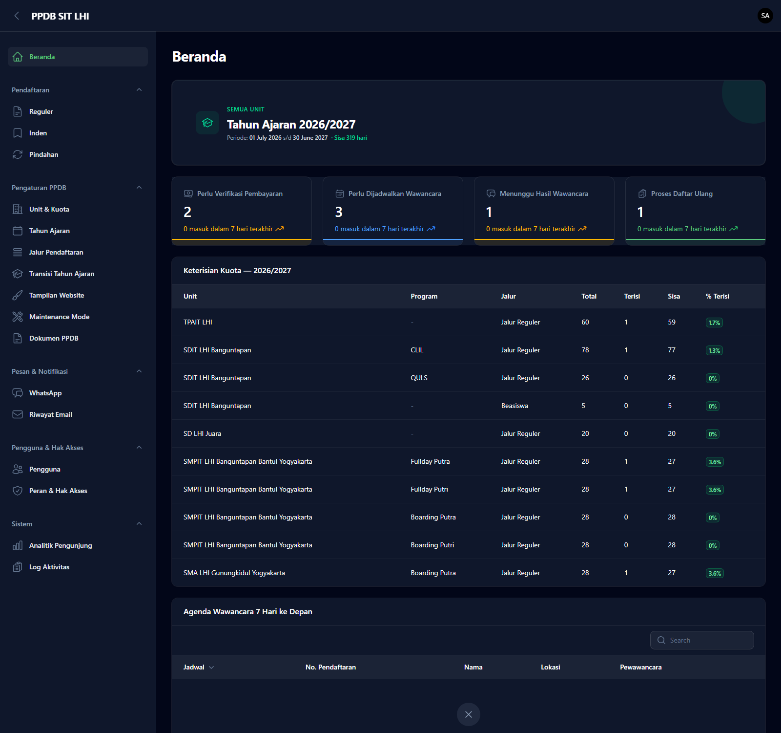Click the Dokumen PPDB file icon

point(18,338)
